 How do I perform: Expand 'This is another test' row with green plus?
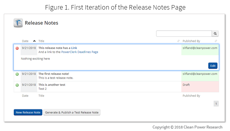17,85
